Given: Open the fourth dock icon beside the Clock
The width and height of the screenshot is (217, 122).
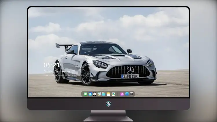Looking at the screenshot, I should pos(99,94).
